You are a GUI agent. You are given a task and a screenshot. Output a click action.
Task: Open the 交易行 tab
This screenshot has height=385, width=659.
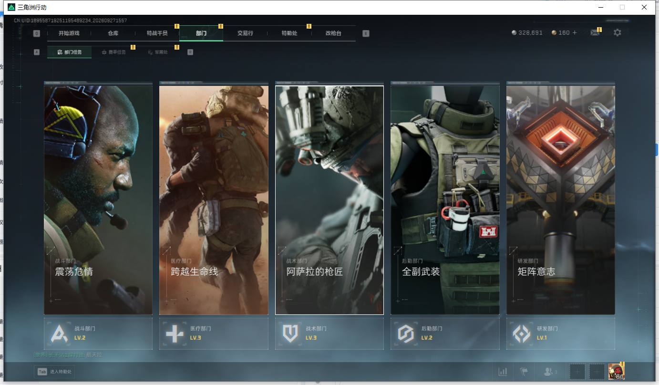(x=245, y=33)
